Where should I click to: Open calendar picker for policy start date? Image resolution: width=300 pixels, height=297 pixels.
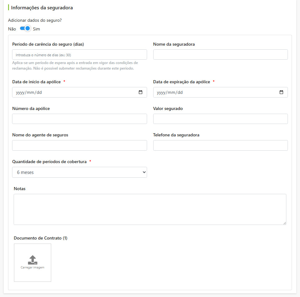(x=141, y=92)
